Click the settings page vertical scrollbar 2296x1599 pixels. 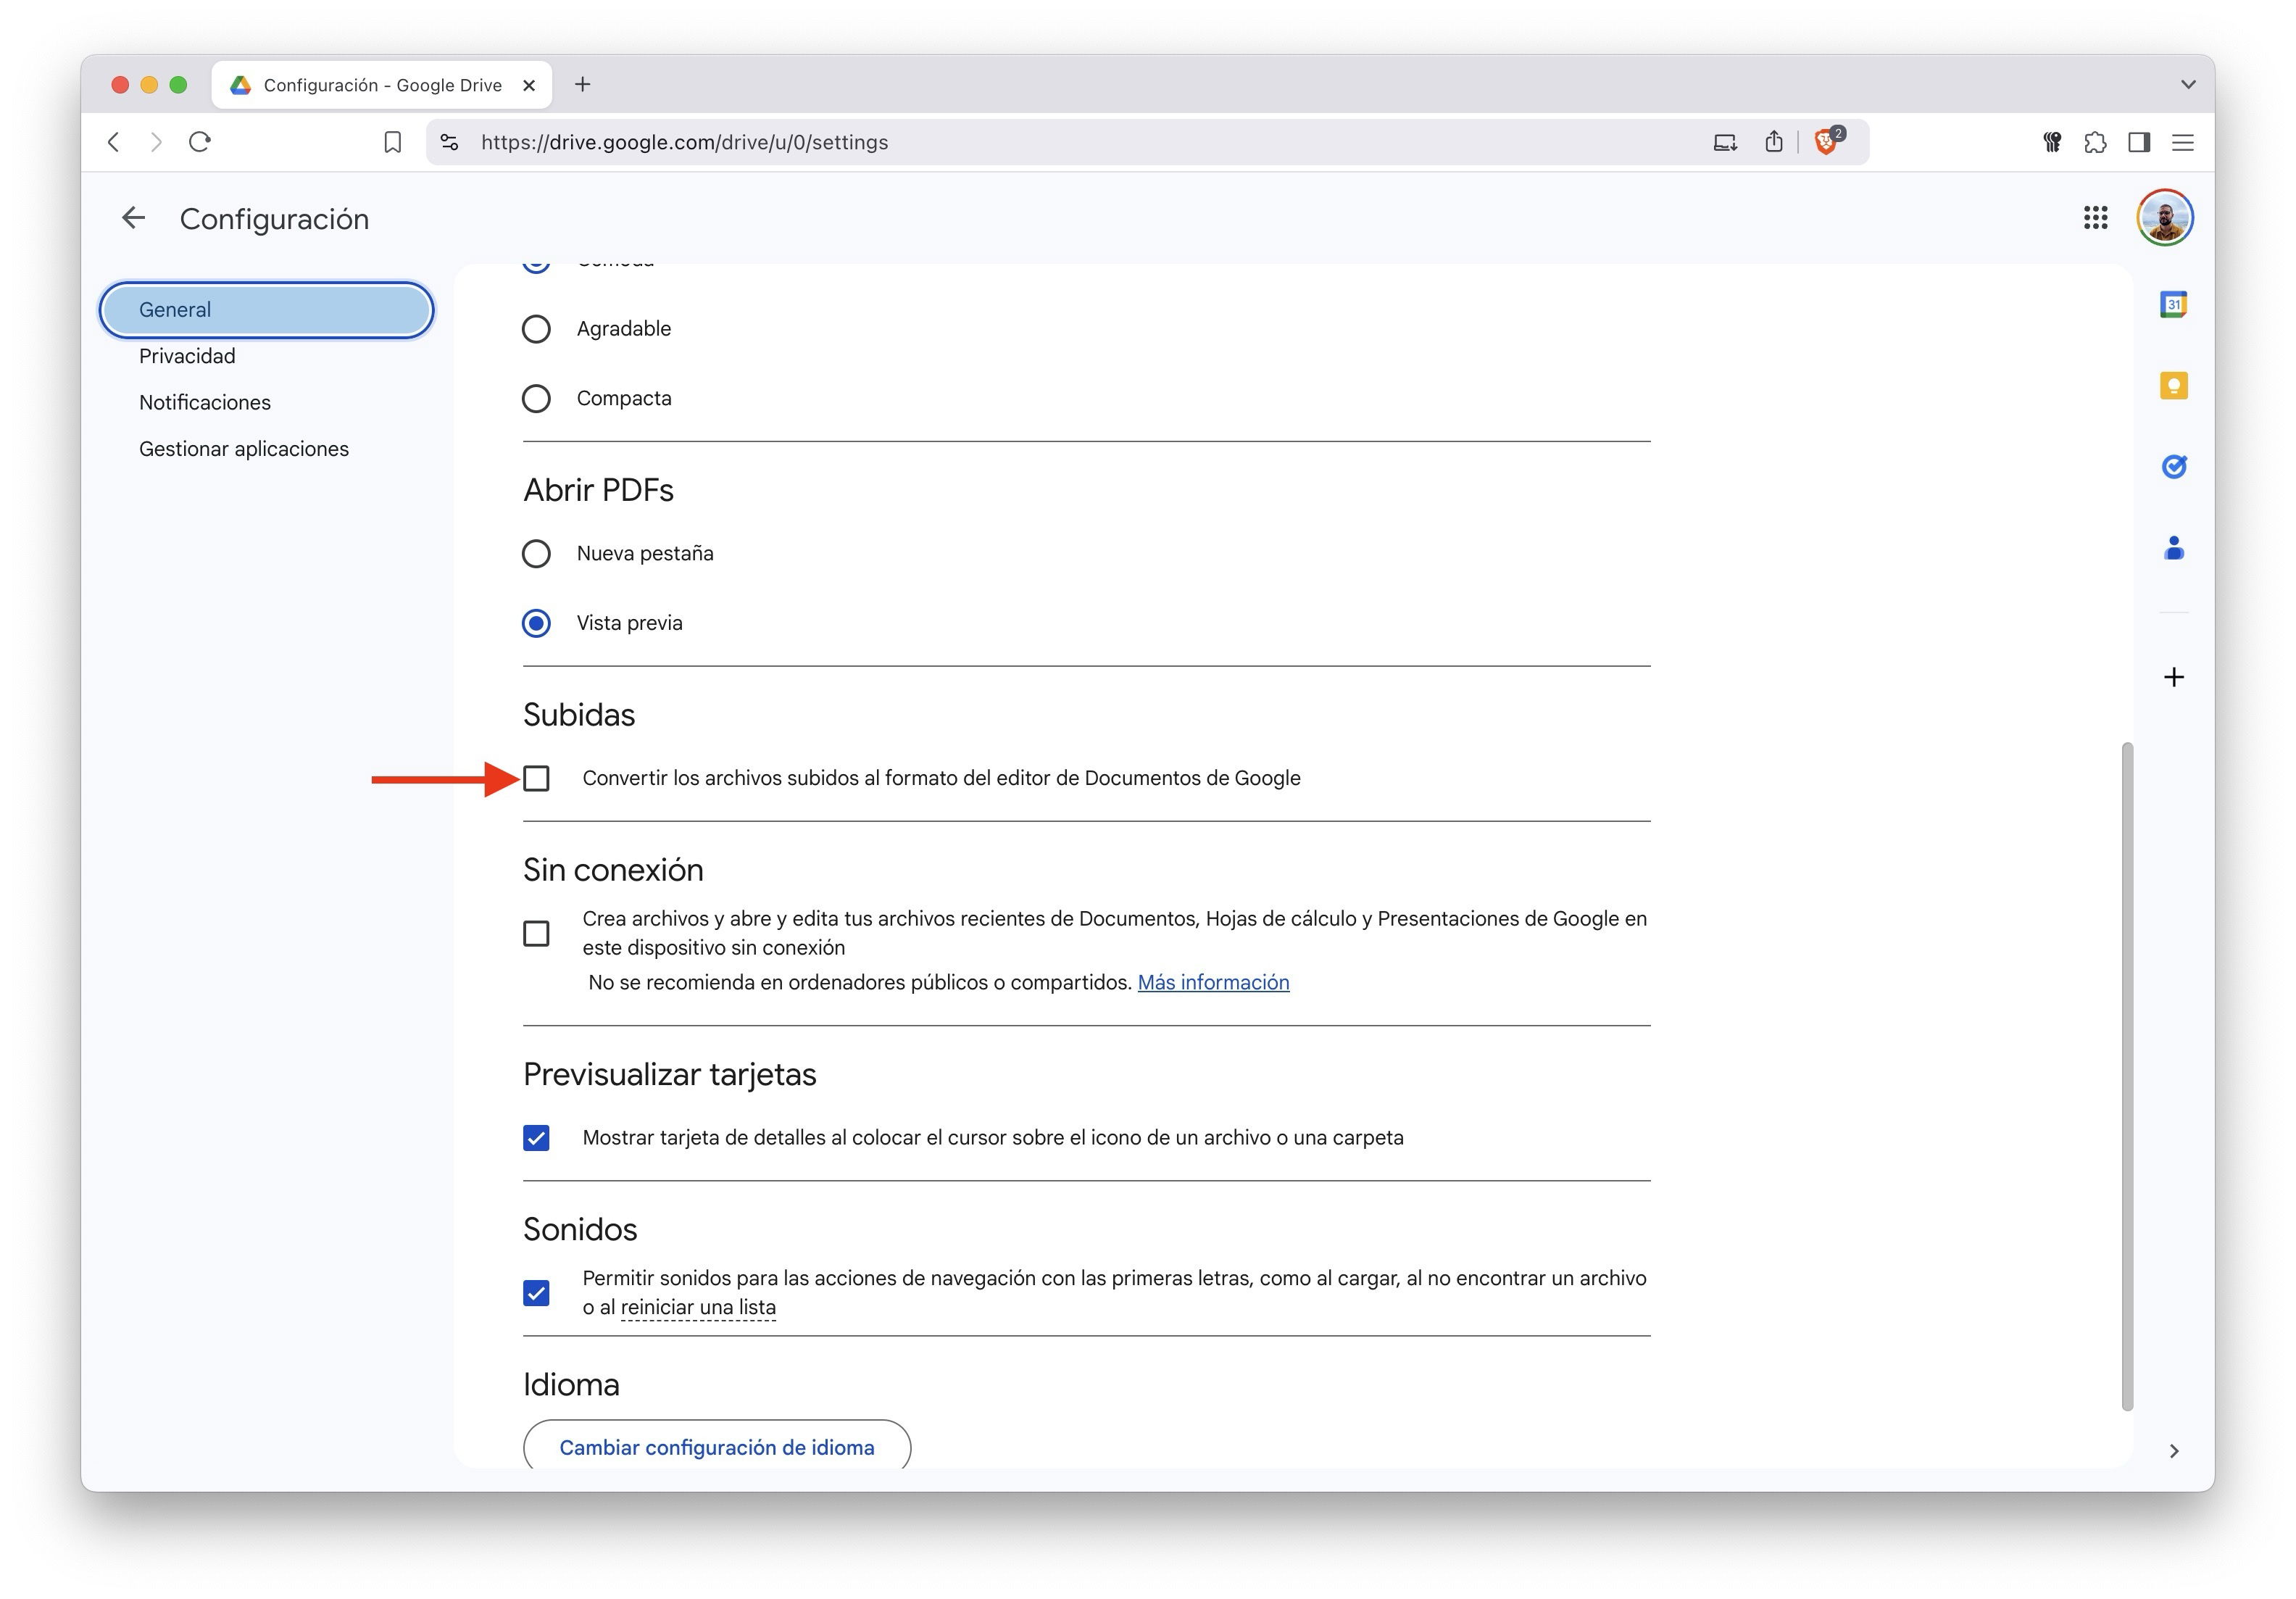click(x=2127, y=1076)
